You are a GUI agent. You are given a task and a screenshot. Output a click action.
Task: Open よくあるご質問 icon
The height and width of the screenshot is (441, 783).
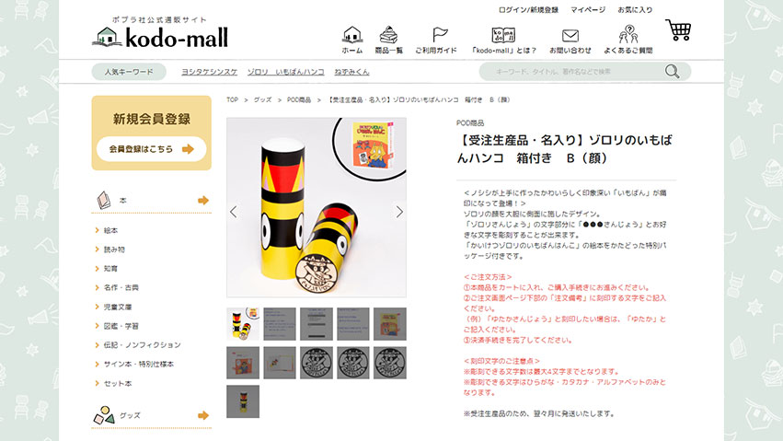click(628, 34)
